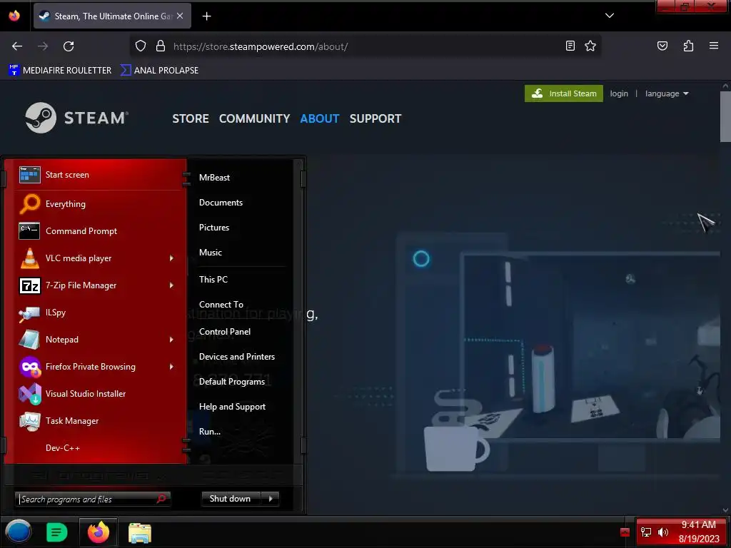Select Connect To in the Start menu
Viewport: 731px width, 548px height.
click(221, 305)
